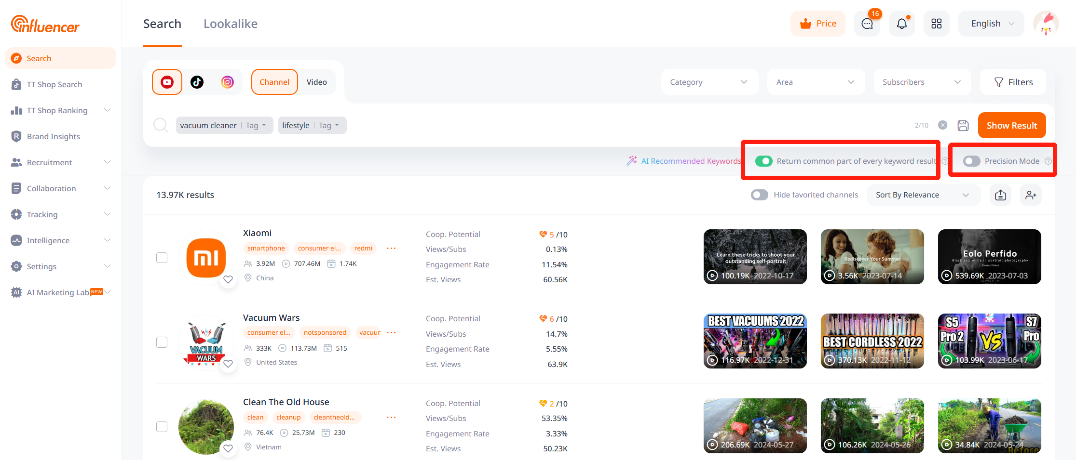
Task: Turn off Return common part toggle
Action: pos(763,161)
